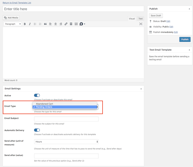The height and width of the screenshot is (167, 193).
Task: Disable the Automatic Delivery switch
Action: [x=37, y=130]
